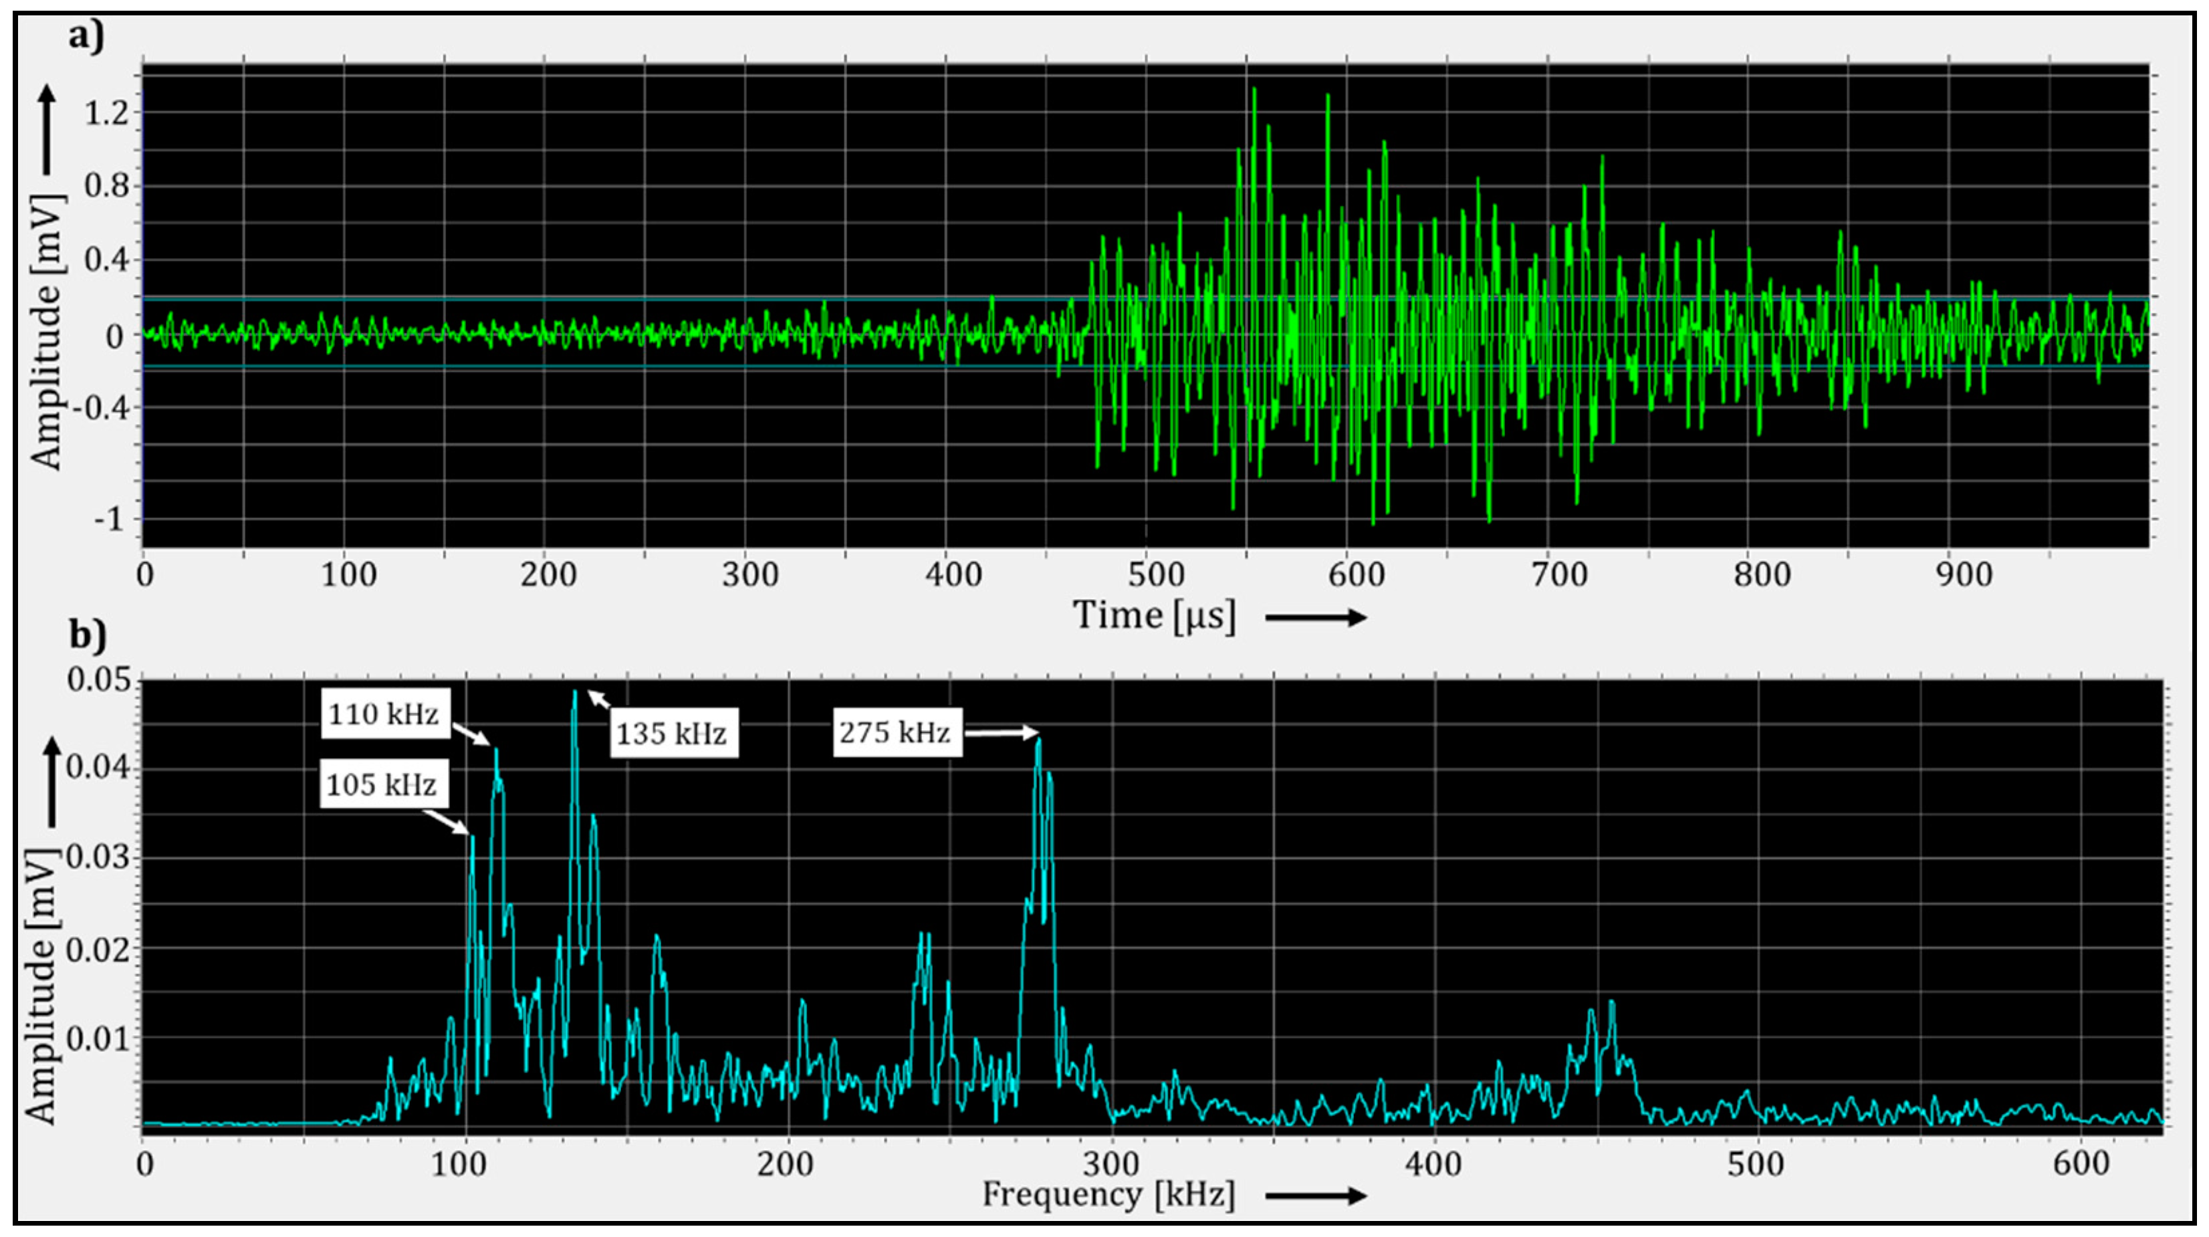Image resolution: width=2209 pixels, height=1237 pixels.
Task: Click the 400 tick on the frequency axis
Action: (1433, 1164)
